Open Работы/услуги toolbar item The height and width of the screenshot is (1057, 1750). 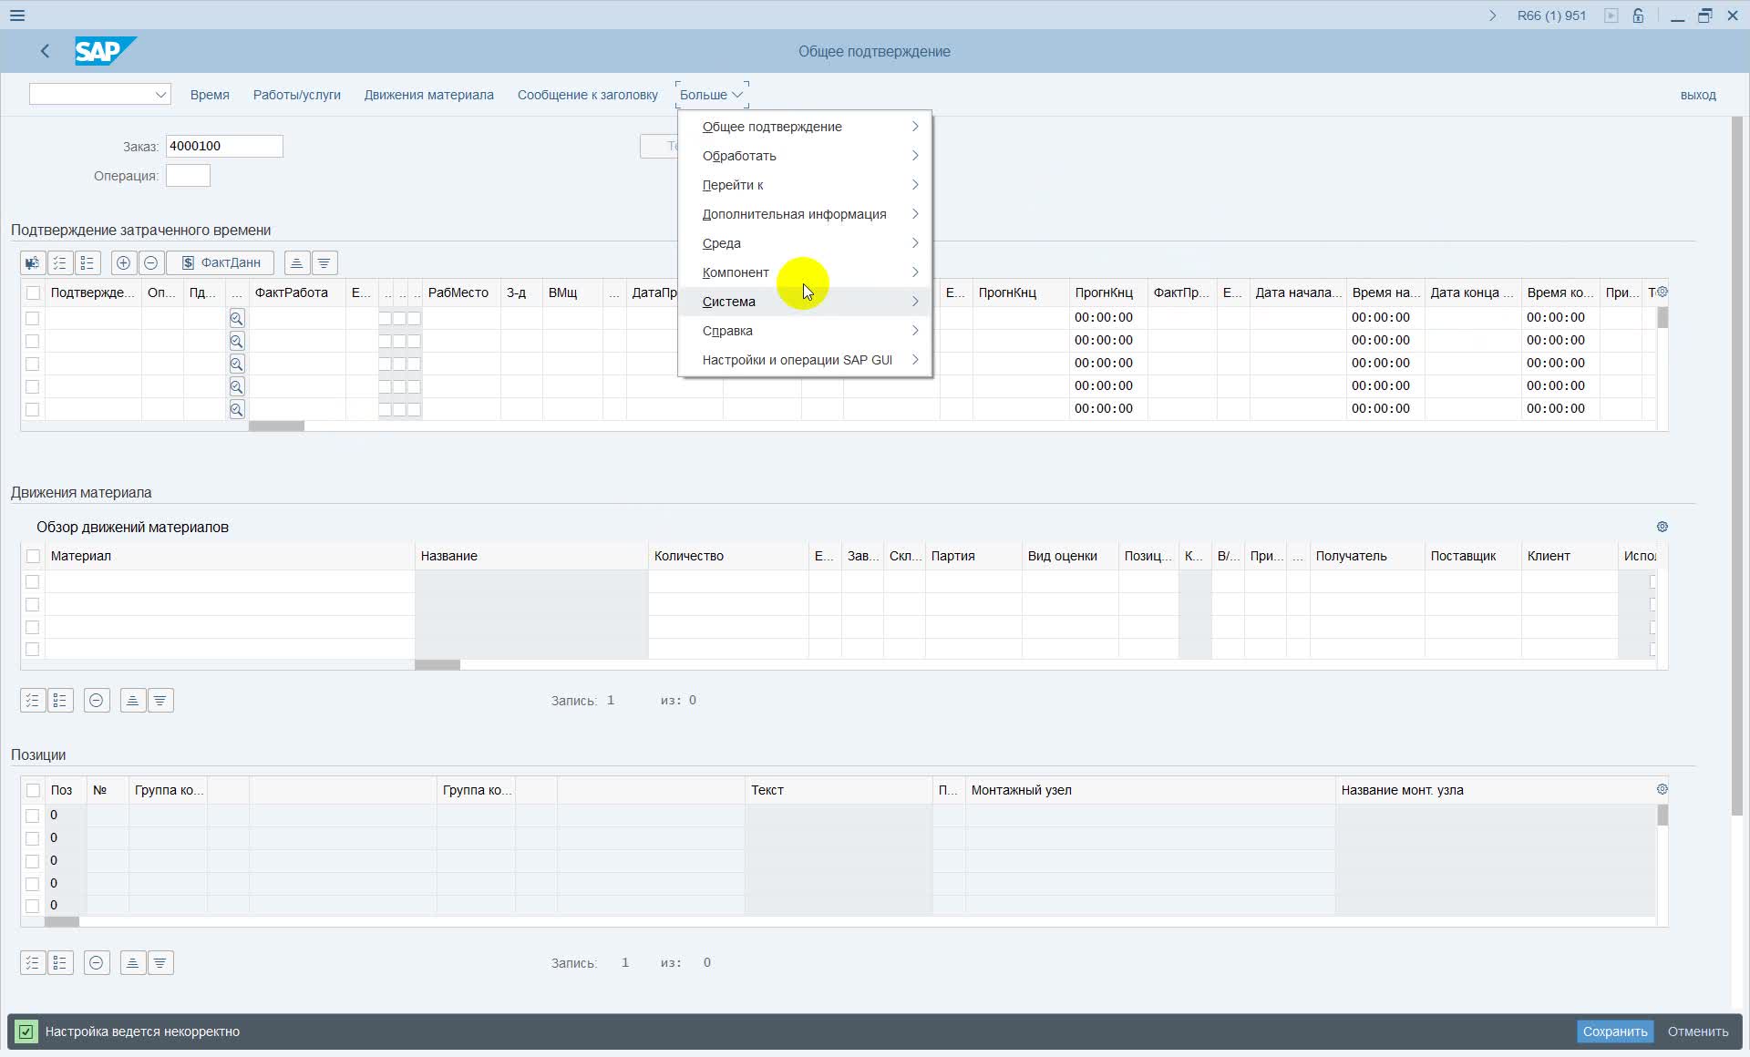point(297,95)
